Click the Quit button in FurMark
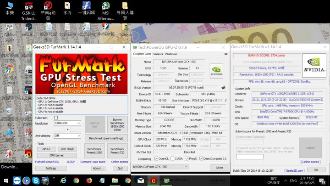This screenshot has width=330, height=186. click(x=120, y=168)
